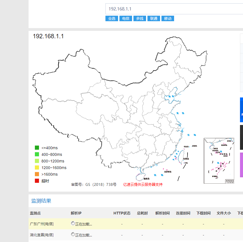Toggle the 全选 select-all filter
Viewport: 243px width, 242px height.
112,18
